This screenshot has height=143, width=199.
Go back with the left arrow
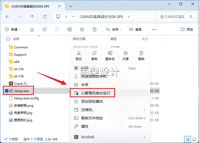(x=7, y=17)
